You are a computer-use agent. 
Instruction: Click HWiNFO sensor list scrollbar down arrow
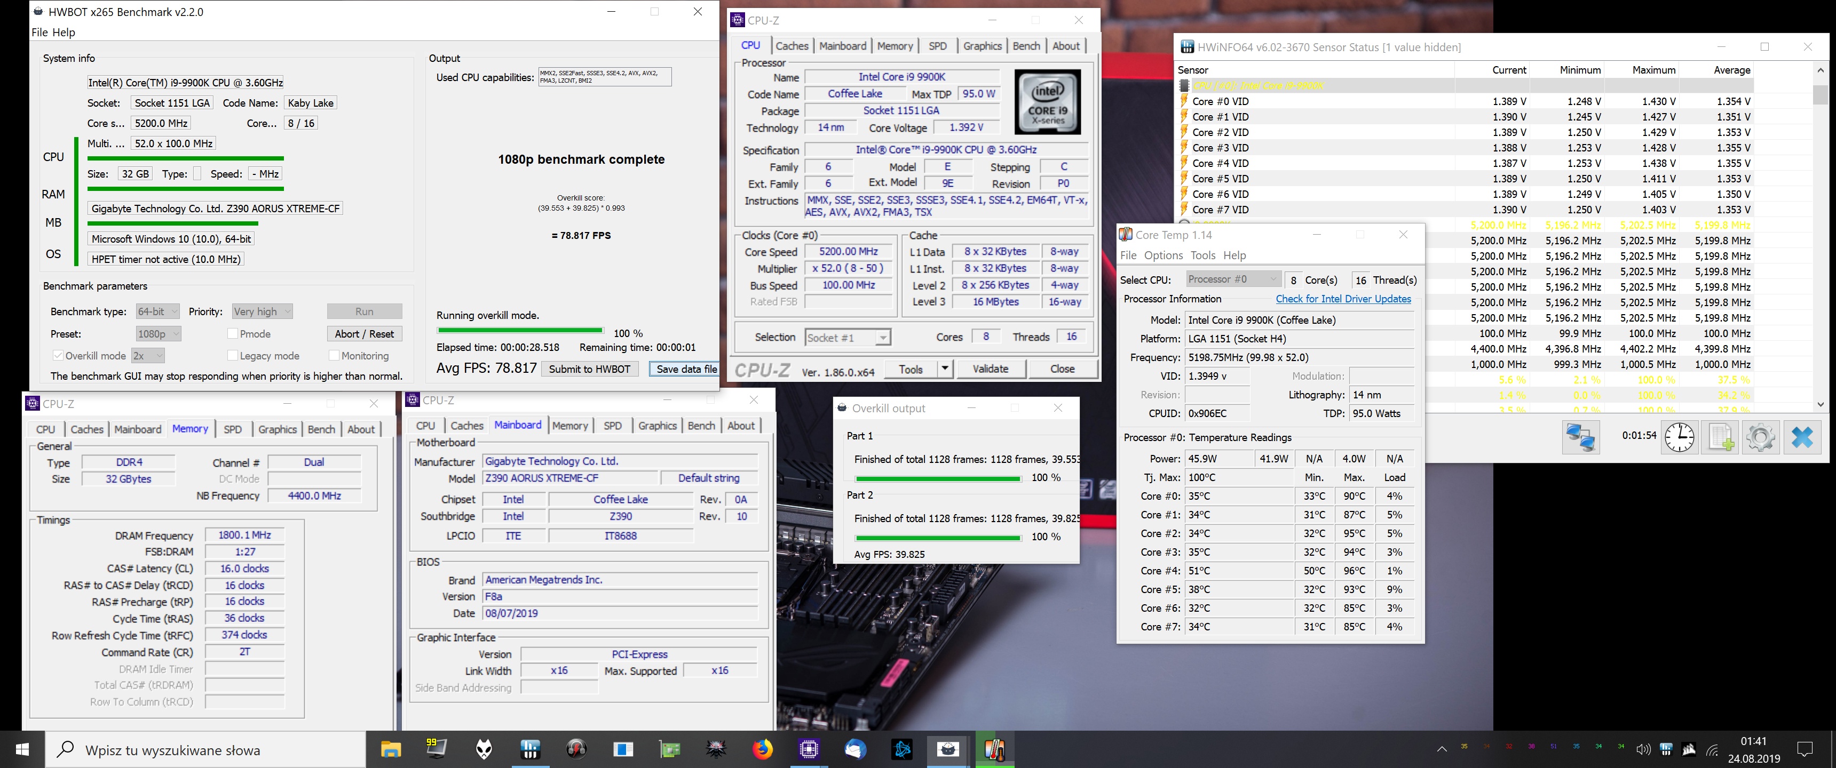[x=1821, y=404]
